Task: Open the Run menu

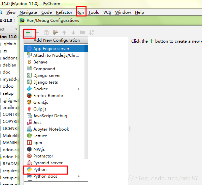Action: coord(80,12)
